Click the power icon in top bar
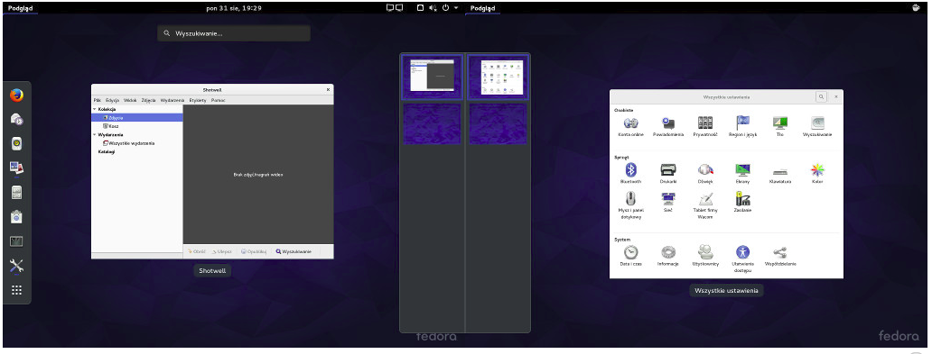Viewport: 932px width, 354px height. coord(445,8)
